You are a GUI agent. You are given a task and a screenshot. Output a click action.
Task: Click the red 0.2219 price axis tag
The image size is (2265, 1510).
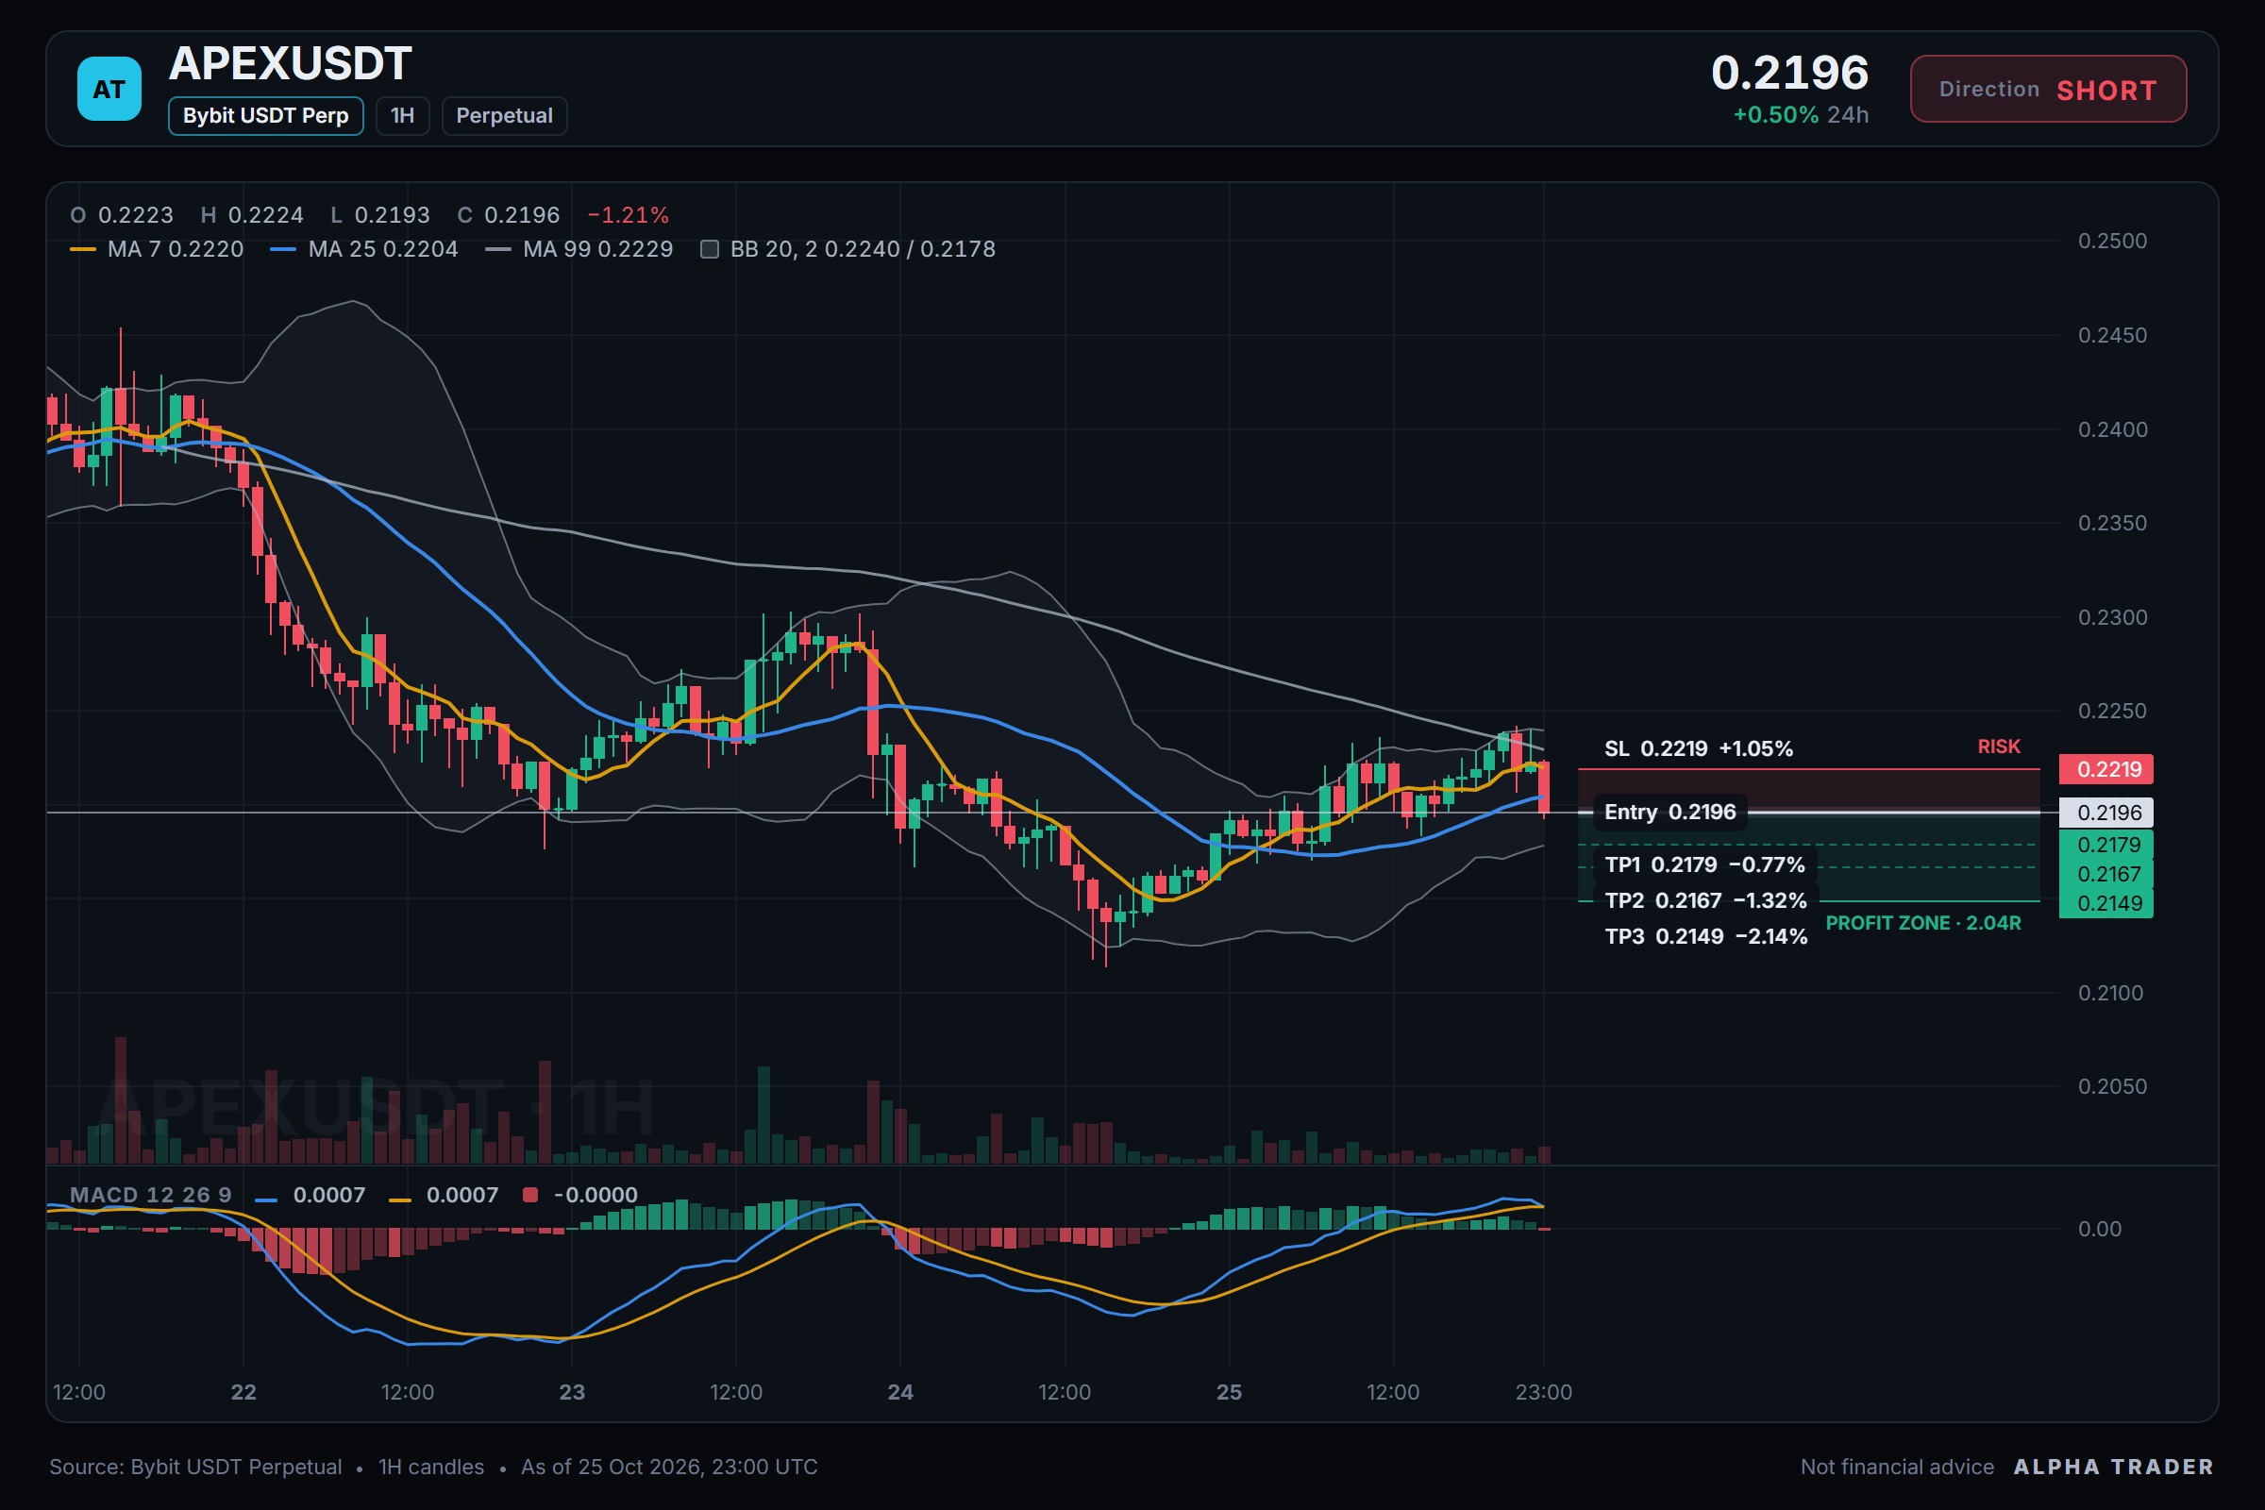click(2106, 769)
